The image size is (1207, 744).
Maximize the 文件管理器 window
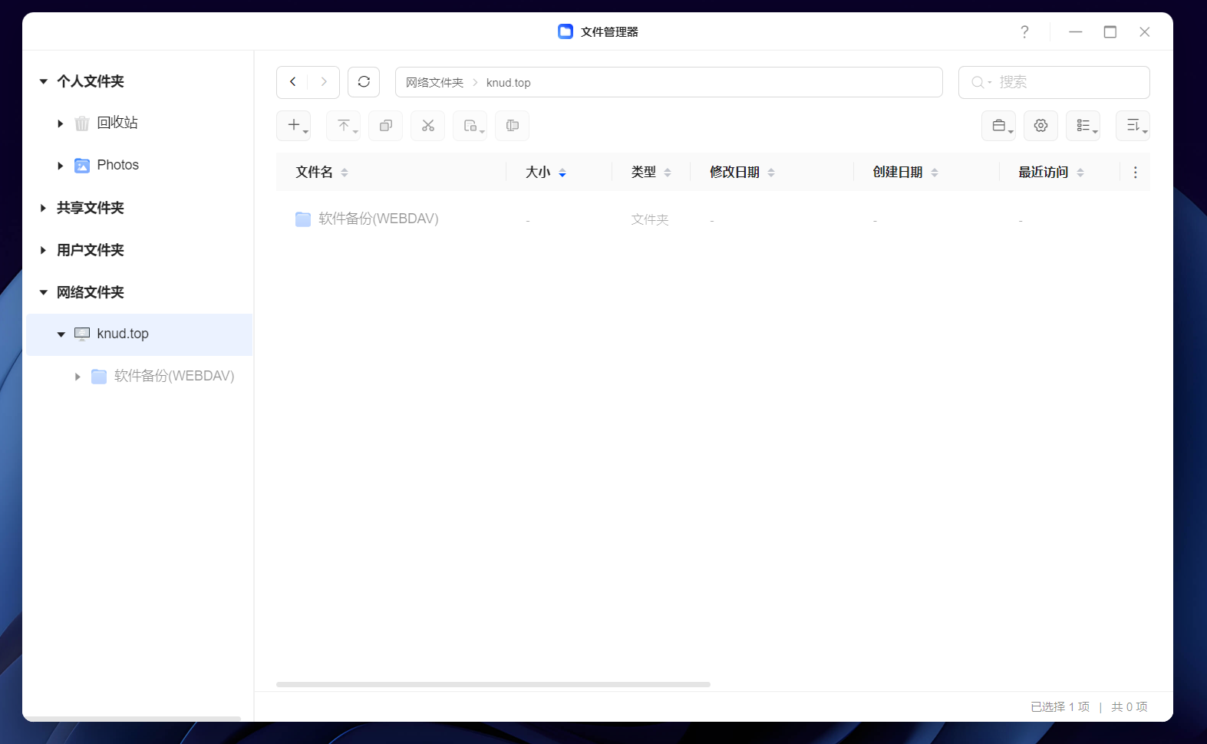pos(1110,31)
